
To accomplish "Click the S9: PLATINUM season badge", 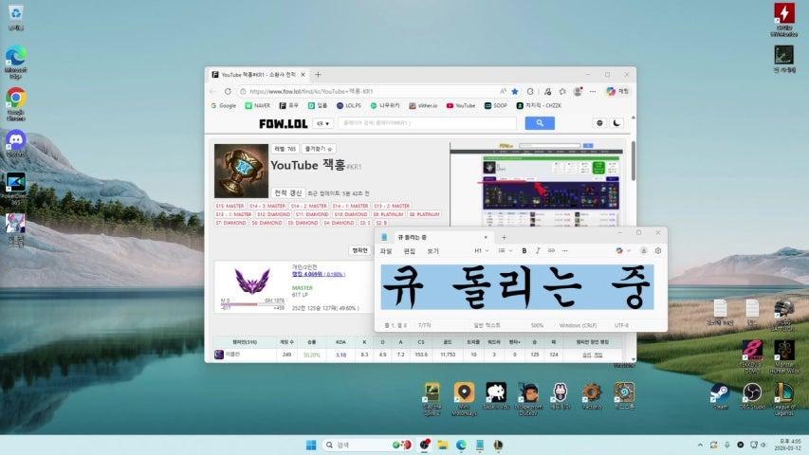I will click(388, 214).
